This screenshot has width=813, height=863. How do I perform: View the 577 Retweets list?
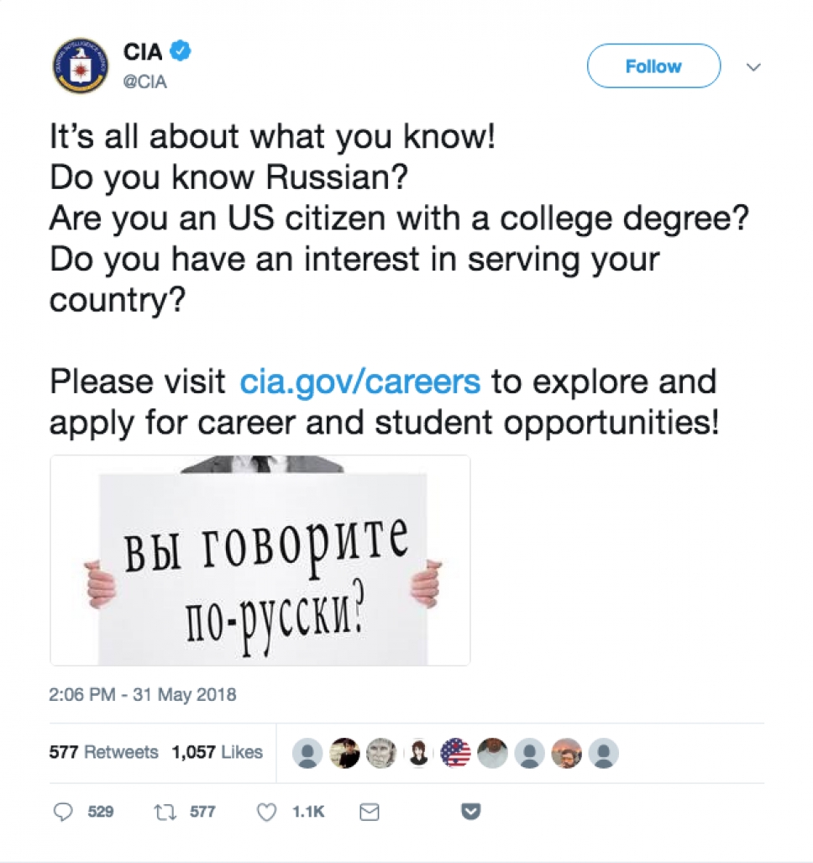click(x=103, y=753)
